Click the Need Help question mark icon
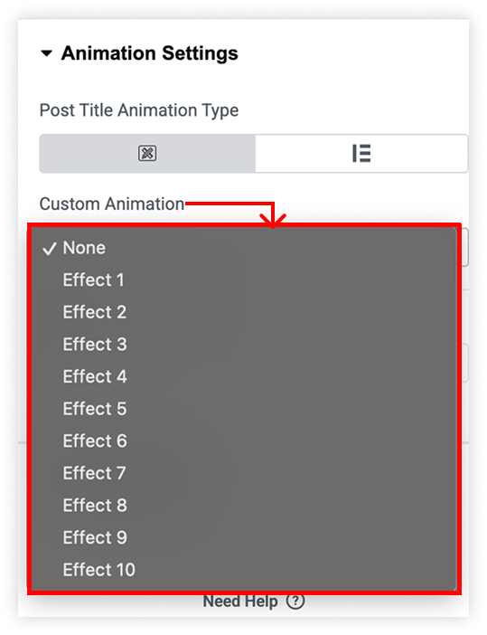This screenshot has height=635, width=487. coord(295,601)
